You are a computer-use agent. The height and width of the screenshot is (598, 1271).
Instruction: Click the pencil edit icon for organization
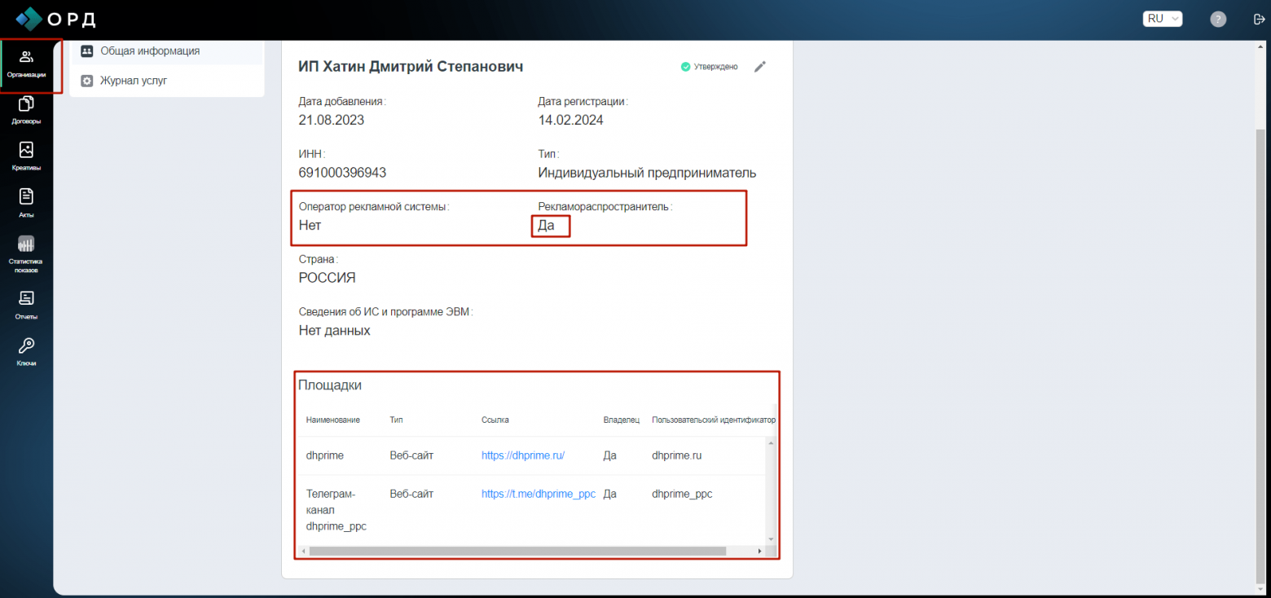point(760,67)
